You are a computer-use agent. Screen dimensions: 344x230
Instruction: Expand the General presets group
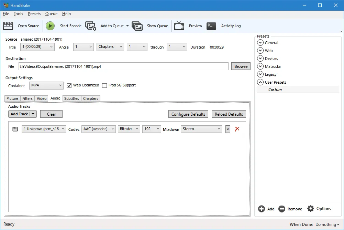tap(260, 43)
